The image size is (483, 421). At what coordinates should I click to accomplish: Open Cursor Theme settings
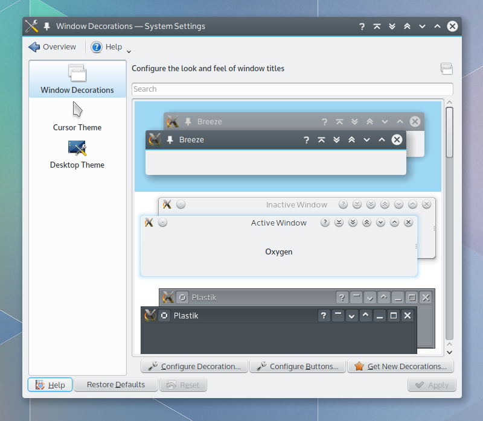coord(77,116)
